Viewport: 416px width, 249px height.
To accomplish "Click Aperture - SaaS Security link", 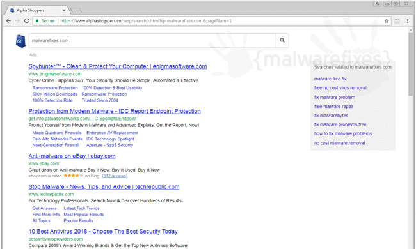I will [109, 145].
